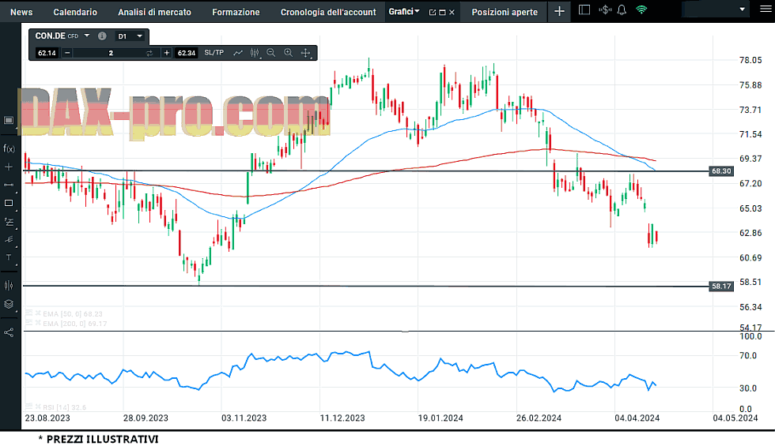This screenshot has width=775, height=446.
Task: Click the RSI 30.0 level label
Action: (748, 388)
